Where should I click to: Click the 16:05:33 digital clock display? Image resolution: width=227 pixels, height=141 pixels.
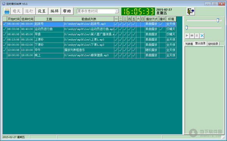pyautogui.click(x=138, y=11)
